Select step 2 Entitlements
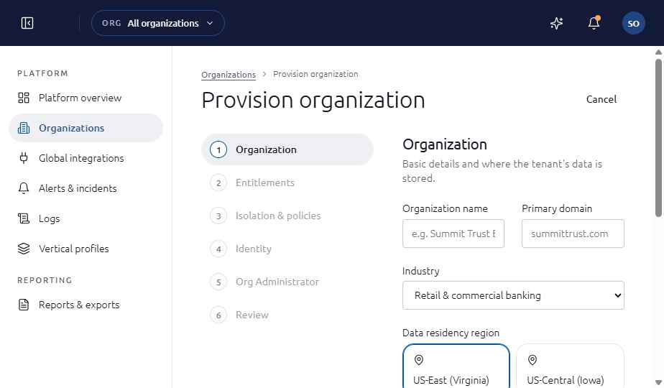The image size is (664, 388). pos(287,183)
